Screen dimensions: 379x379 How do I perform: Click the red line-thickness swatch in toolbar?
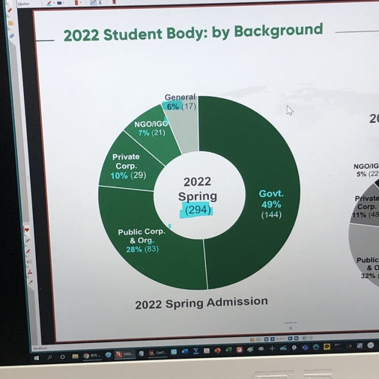[x=76, y=2]
